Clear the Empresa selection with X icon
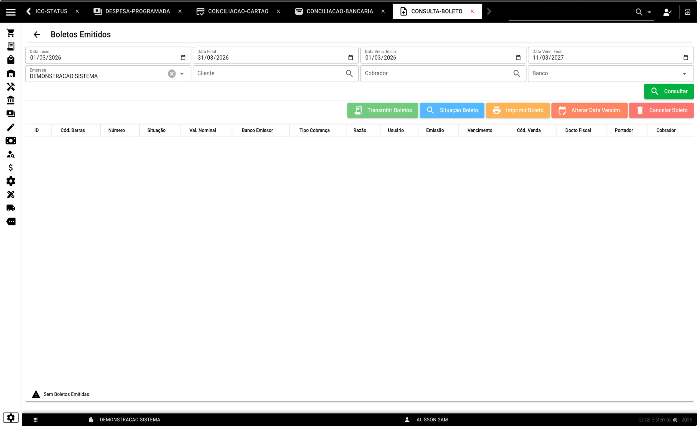Image resolution: width=697 pixels, height=426 pixels. pyautogui.click(x=172, y=74)
